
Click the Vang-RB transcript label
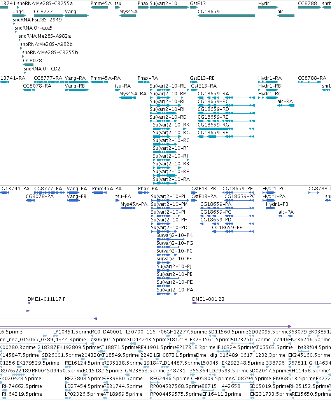[75, 86]
